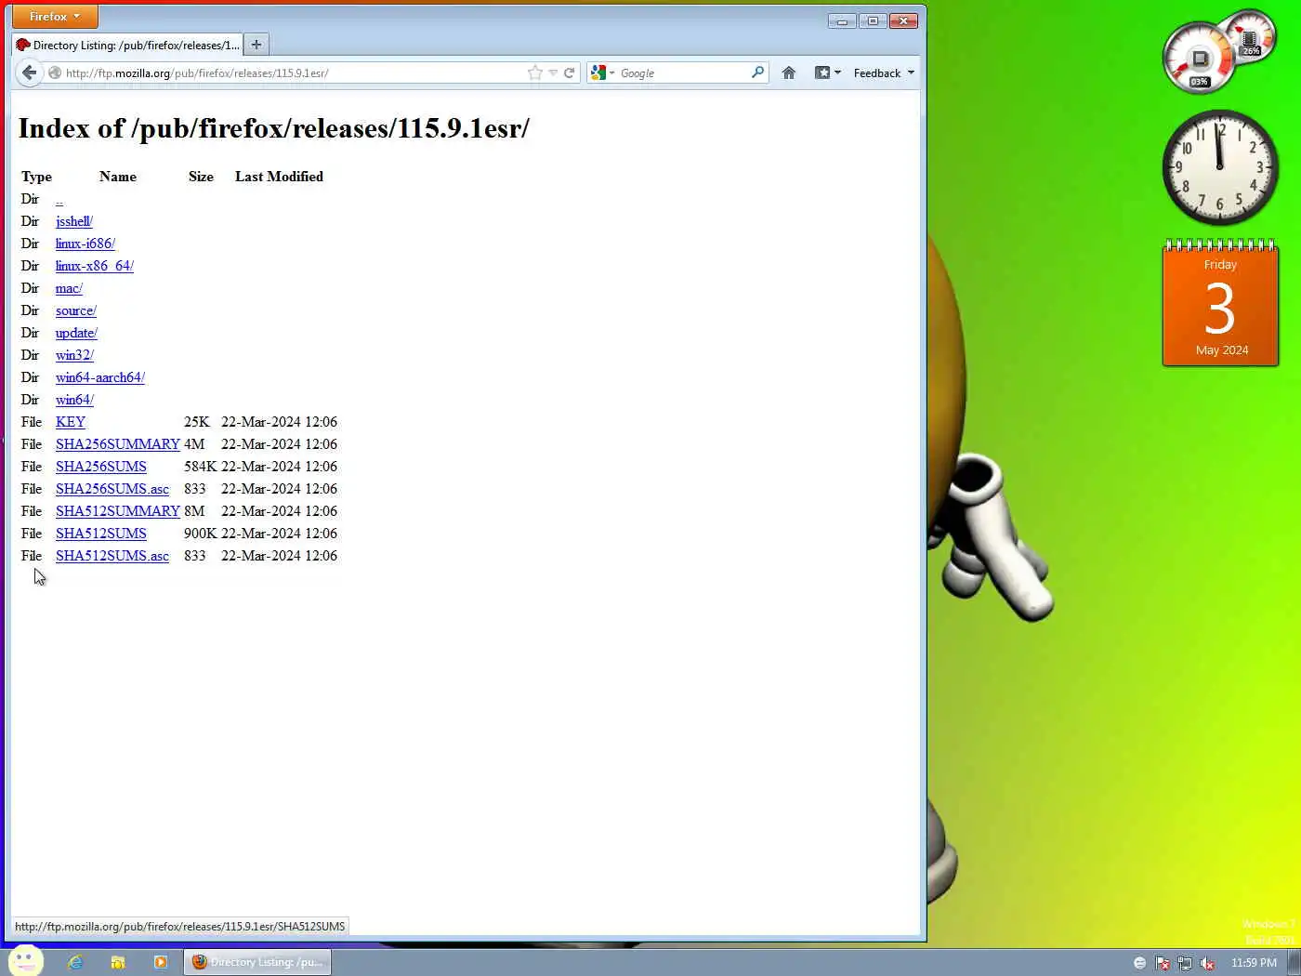Click the muted volume tray icon

[x=1207, y=963]
